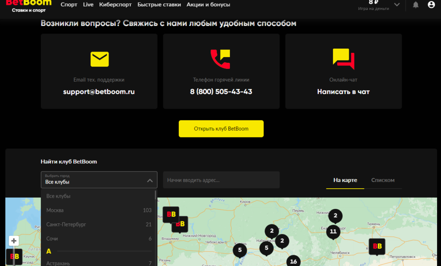Select Все клубы in city list
Screen dimensions: 441x266
tap(98, 196)
